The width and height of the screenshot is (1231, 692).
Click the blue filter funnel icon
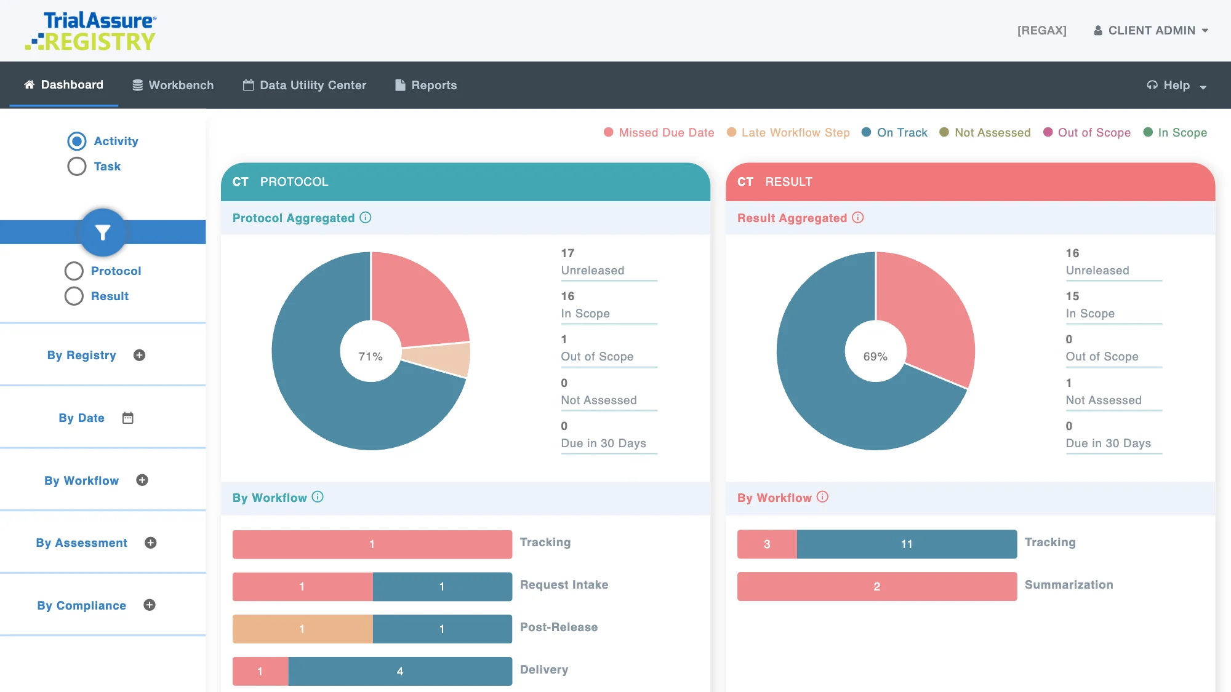click(103, 233)
